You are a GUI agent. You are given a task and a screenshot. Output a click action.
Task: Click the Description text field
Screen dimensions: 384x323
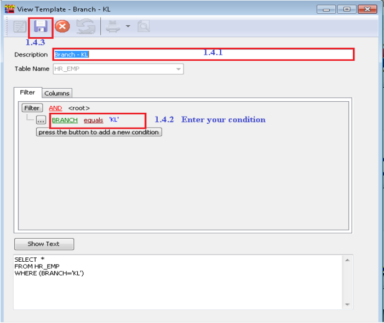[x=203, y=55]
